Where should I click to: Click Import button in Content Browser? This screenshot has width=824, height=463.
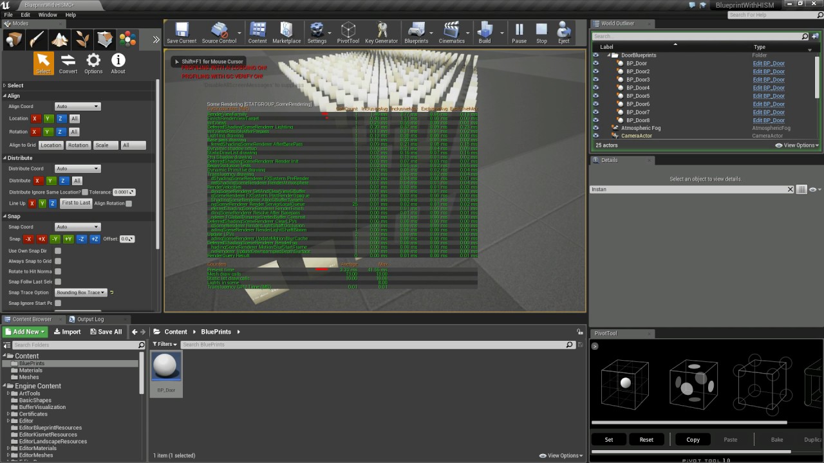tap(67, 332)
